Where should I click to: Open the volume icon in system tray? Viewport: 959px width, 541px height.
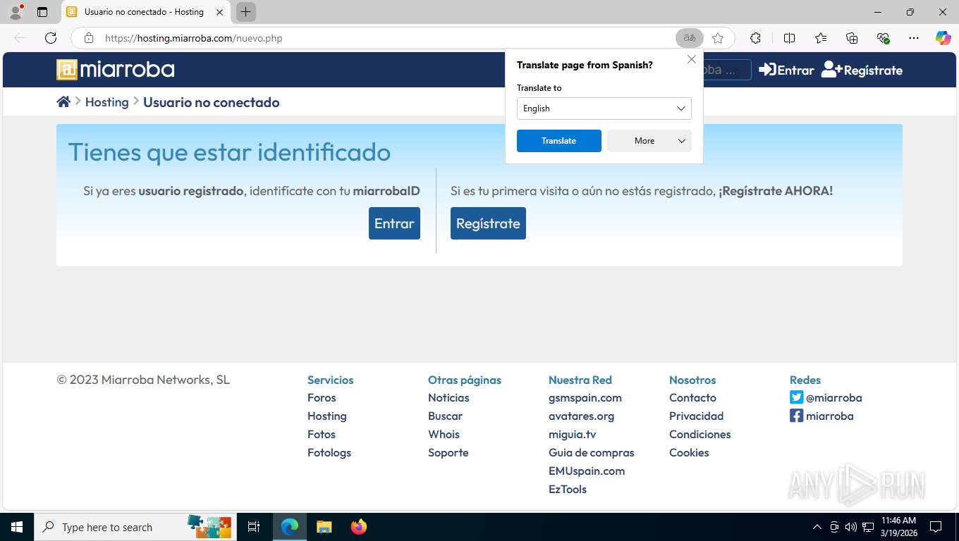(x=851, y=527)
